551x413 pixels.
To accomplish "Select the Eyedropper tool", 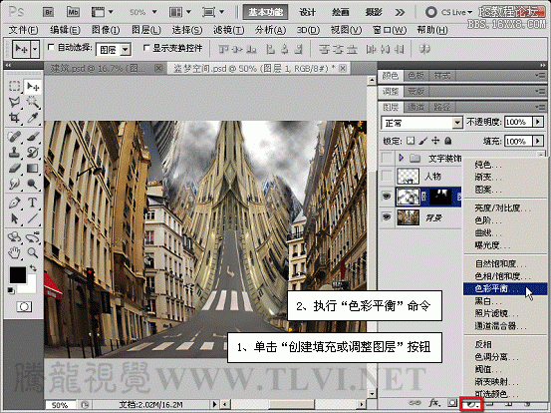I will [x=32, y=118].
